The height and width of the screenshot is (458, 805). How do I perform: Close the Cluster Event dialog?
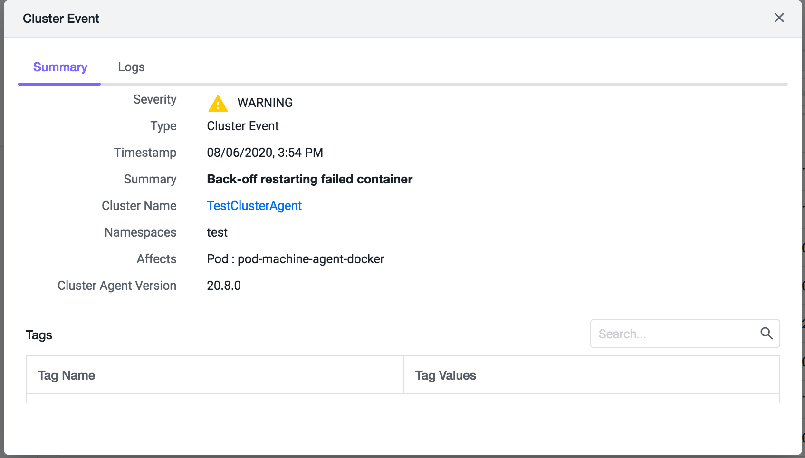(x=779, y=18)
